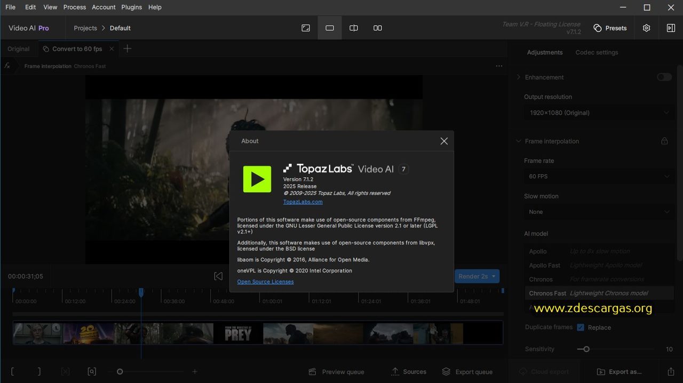Open the Slow motion dropdown
The height and width of the screenshot is (383, 683).
[599, 212]
